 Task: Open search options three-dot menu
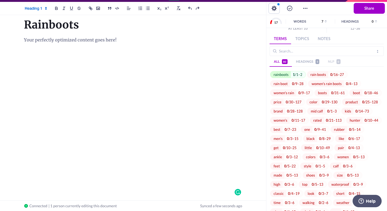(378, 51)
